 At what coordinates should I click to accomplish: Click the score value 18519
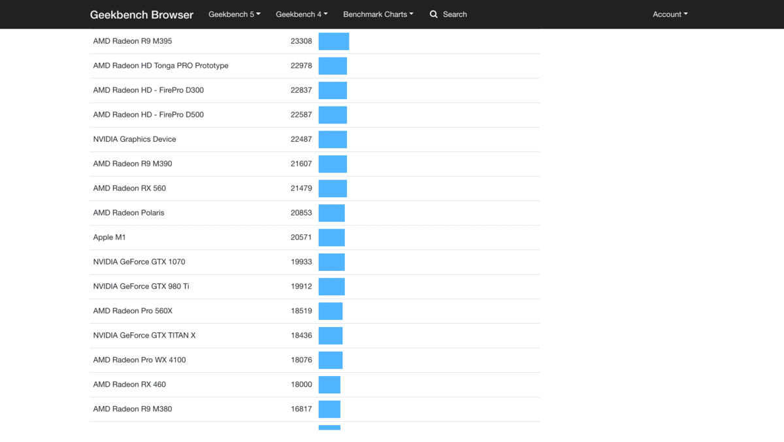coord(301,311)
